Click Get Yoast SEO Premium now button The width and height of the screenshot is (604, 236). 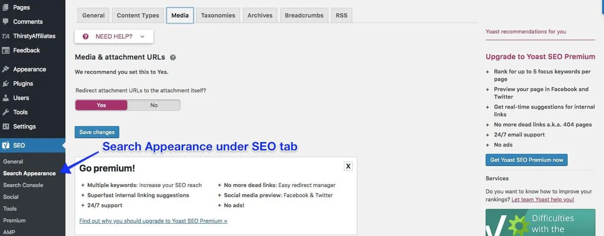point(527,160)
